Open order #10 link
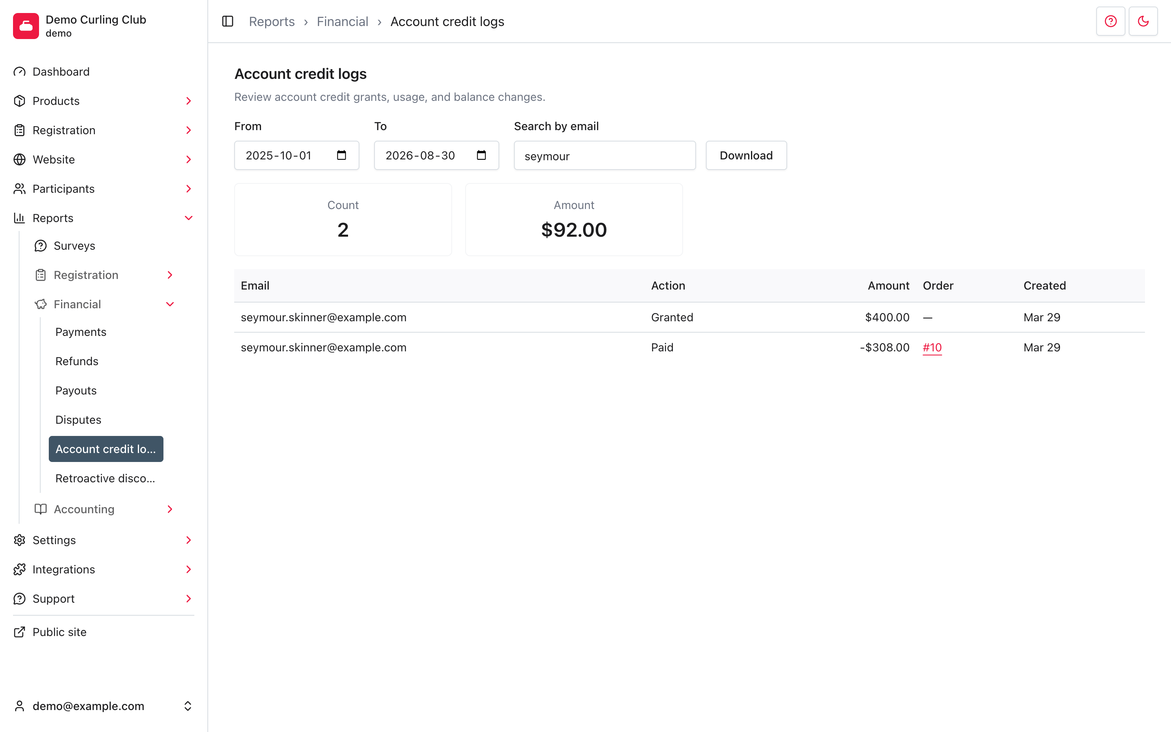This screenshot has width=1171, height=732. tap(932, 347)
